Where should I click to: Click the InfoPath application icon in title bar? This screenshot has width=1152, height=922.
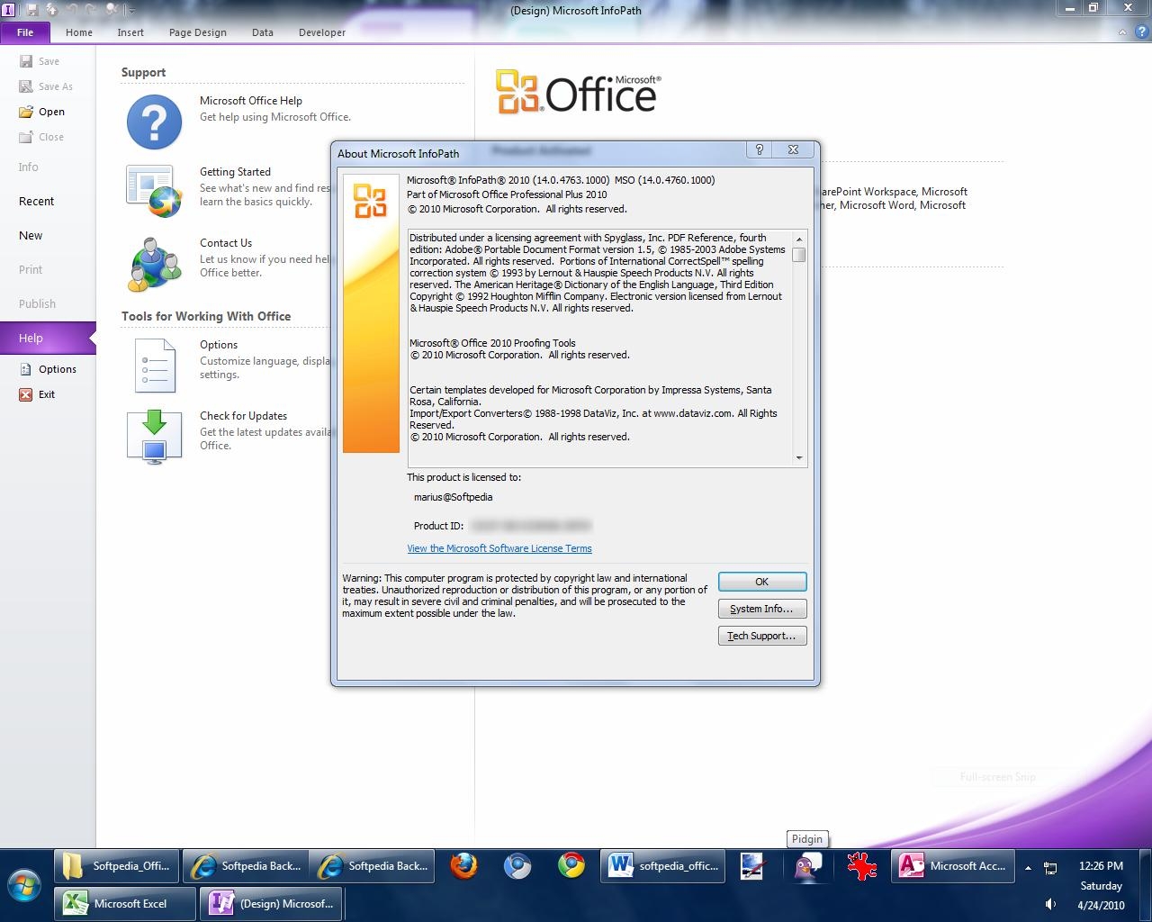(9, 10)
